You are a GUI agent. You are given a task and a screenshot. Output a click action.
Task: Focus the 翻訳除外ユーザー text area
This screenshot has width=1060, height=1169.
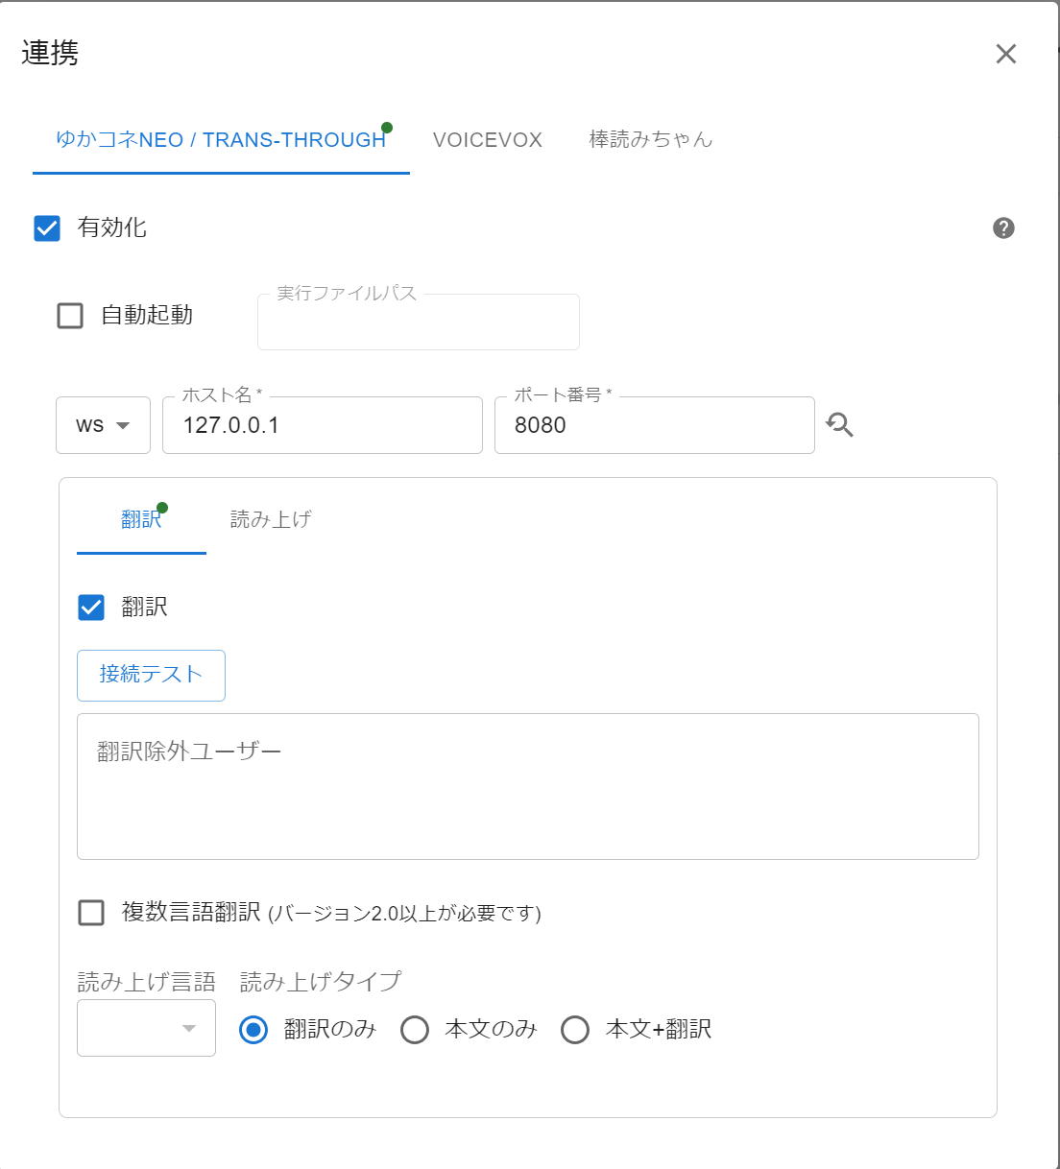click(x=527, y=787)
